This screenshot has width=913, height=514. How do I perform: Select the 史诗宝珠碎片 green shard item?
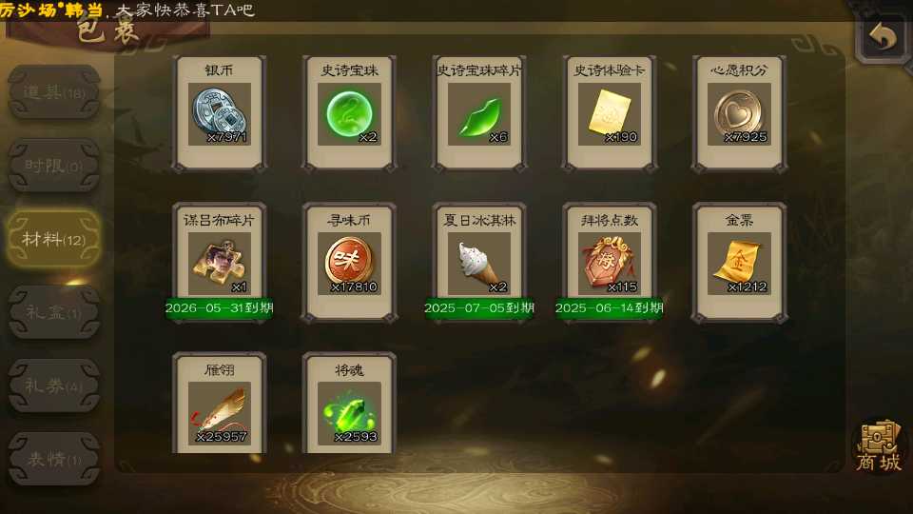[479, 113]
